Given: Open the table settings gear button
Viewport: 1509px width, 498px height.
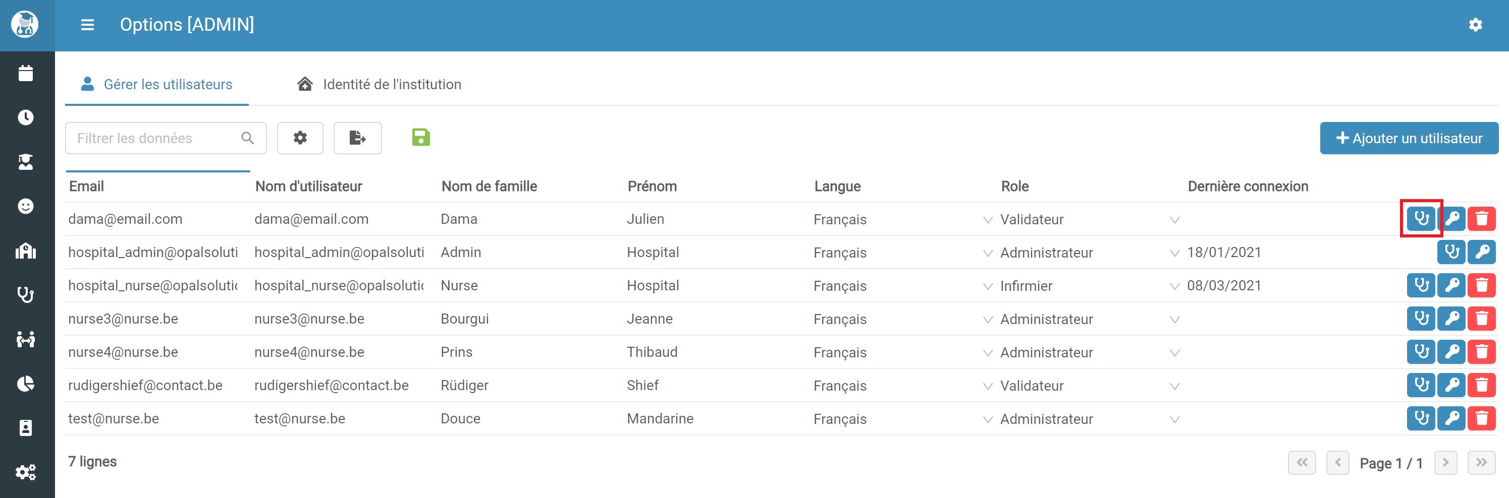Looking at the screenshot, I should 300,138.
